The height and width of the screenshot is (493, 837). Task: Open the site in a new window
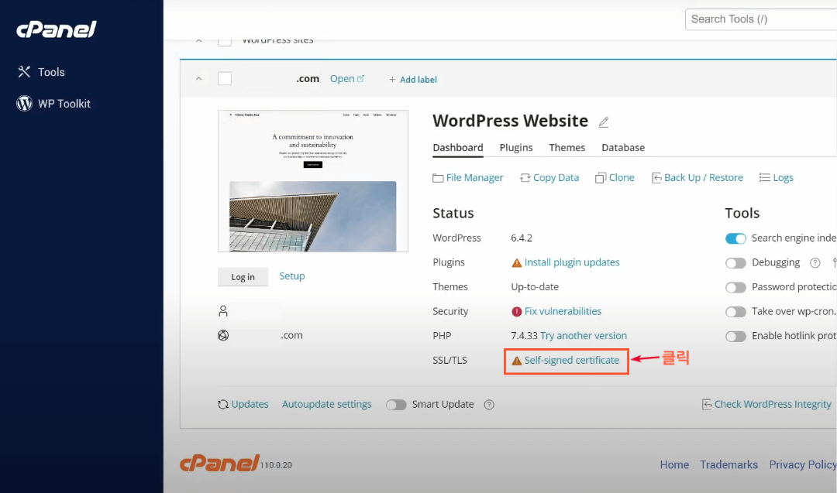click(347, 79)
